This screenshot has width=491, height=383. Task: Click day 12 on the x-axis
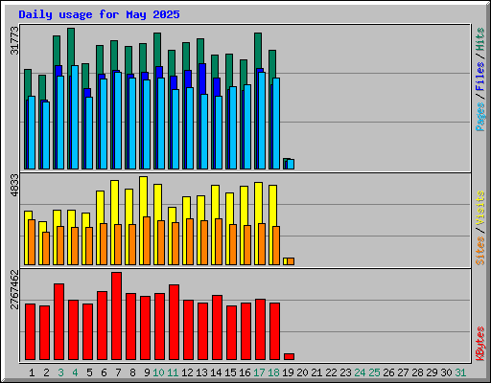pyautogui.click(x=187, y=372)
